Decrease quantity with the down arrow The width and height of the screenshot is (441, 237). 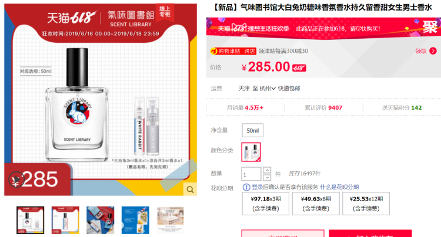tap(267, 178)
